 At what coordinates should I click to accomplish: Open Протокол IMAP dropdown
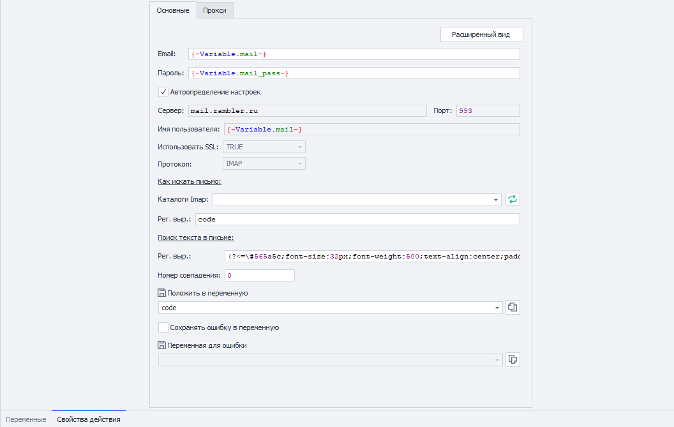tap(299, 163)
